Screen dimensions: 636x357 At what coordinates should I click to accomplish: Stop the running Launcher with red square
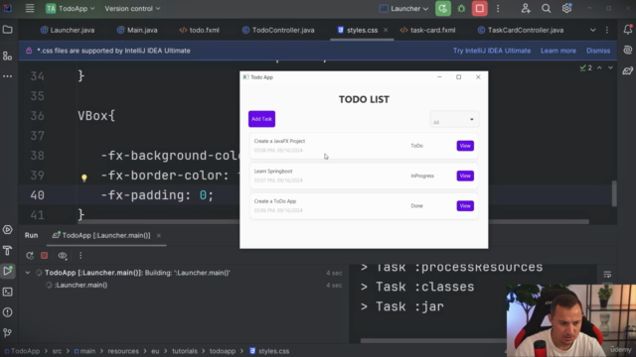(479, 9)
